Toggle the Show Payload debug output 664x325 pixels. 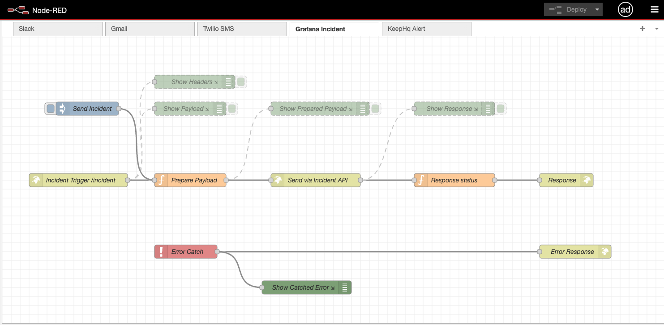[x=232, y=109]
